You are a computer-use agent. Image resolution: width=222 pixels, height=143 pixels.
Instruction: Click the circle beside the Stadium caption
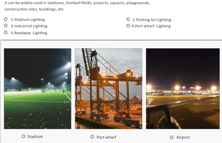(24, 137)
